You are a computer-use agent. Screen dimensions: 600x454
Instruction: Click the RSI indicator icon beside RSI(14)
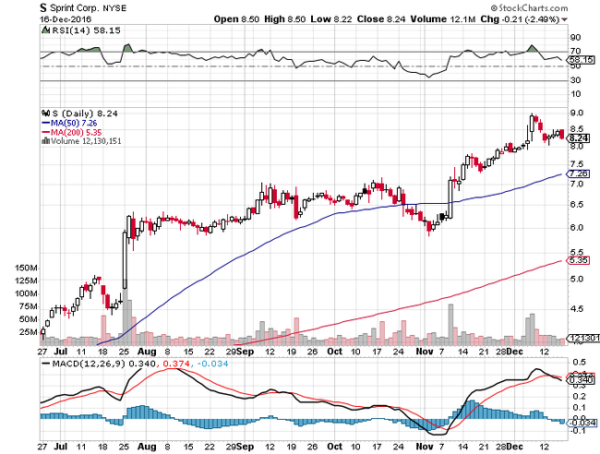click(x=45, y=30)
